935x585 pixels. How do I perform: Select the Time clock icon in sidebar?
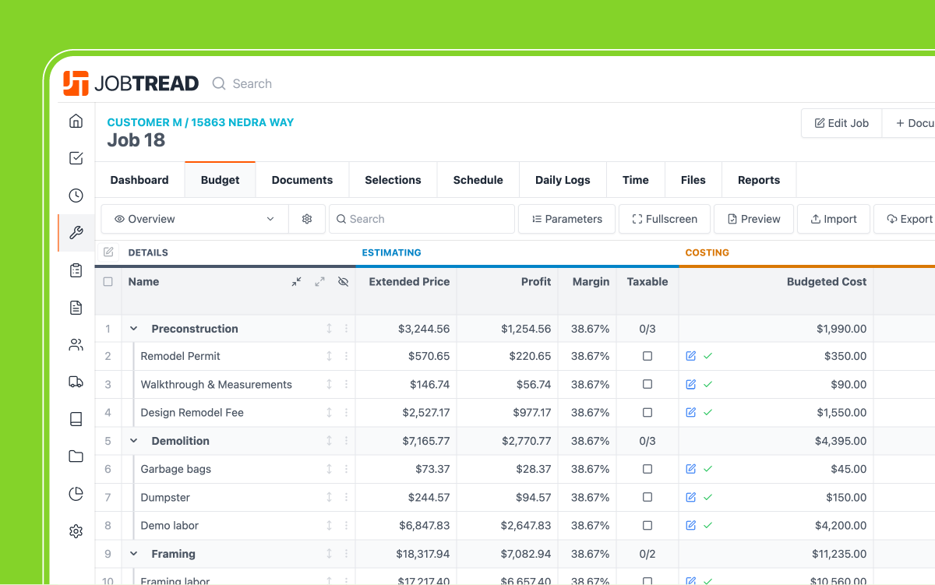[x=76, y=195]
